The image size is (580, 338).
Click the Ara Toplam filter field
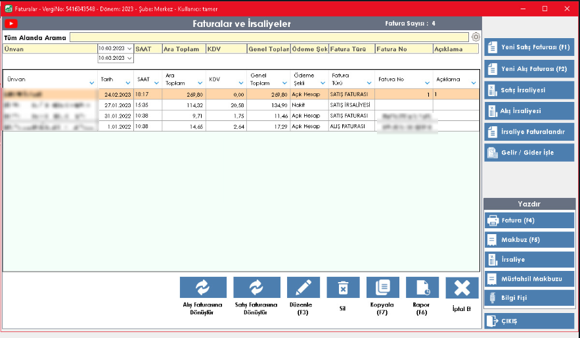[184, 49]
